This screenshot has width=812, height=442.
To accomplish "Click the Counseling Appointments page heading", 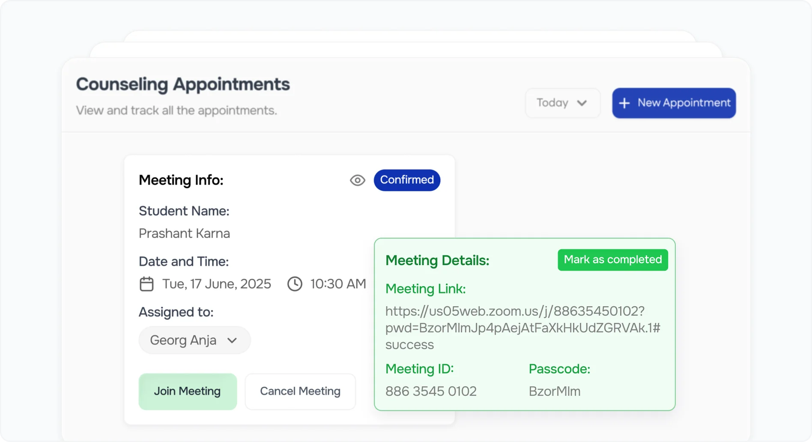I will [x=183, y=84].
